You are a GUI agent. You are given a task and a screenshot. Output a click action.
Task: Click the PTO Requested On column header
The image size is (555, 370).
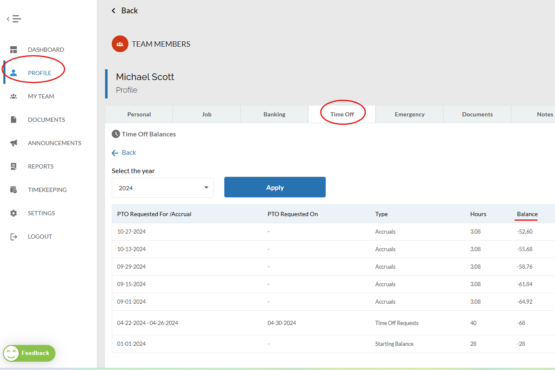tap(293, 214)
